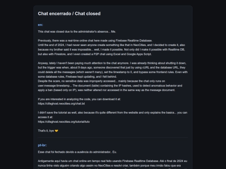The height and width of the screenshot is (169, 226).
Task: Open the tutorial/tuto neocities link
Action: coord(64,122)
